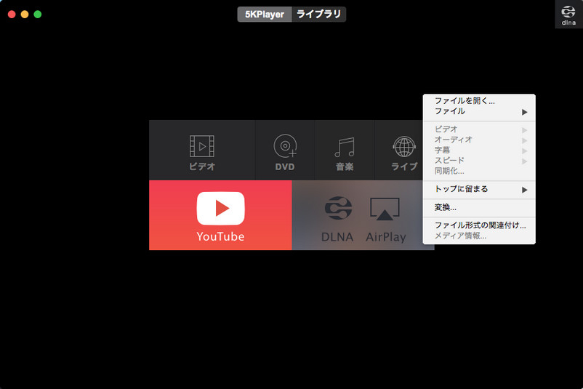Select 変換... in the context menu
583x389 pixels.
(446, 207)
